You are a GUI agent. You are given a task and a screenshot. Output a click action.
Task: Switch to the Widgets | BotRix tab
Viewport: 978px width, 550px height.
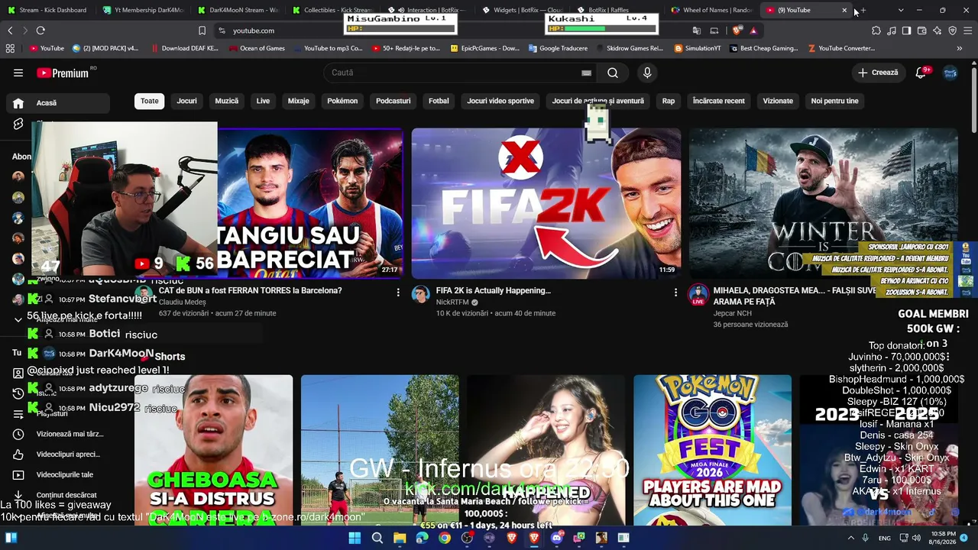(522, 10)
